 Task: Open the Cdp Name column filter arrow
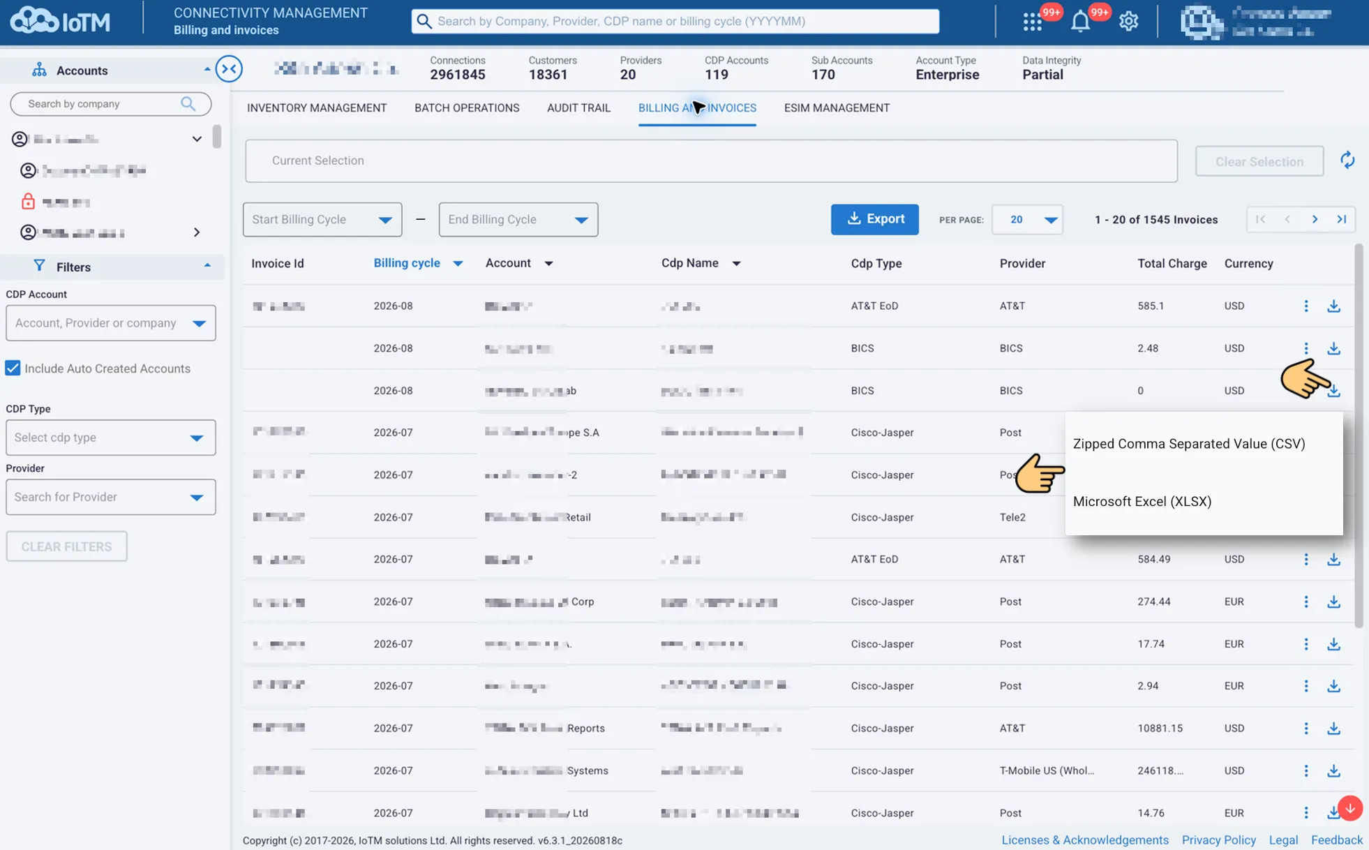(736, 264)
